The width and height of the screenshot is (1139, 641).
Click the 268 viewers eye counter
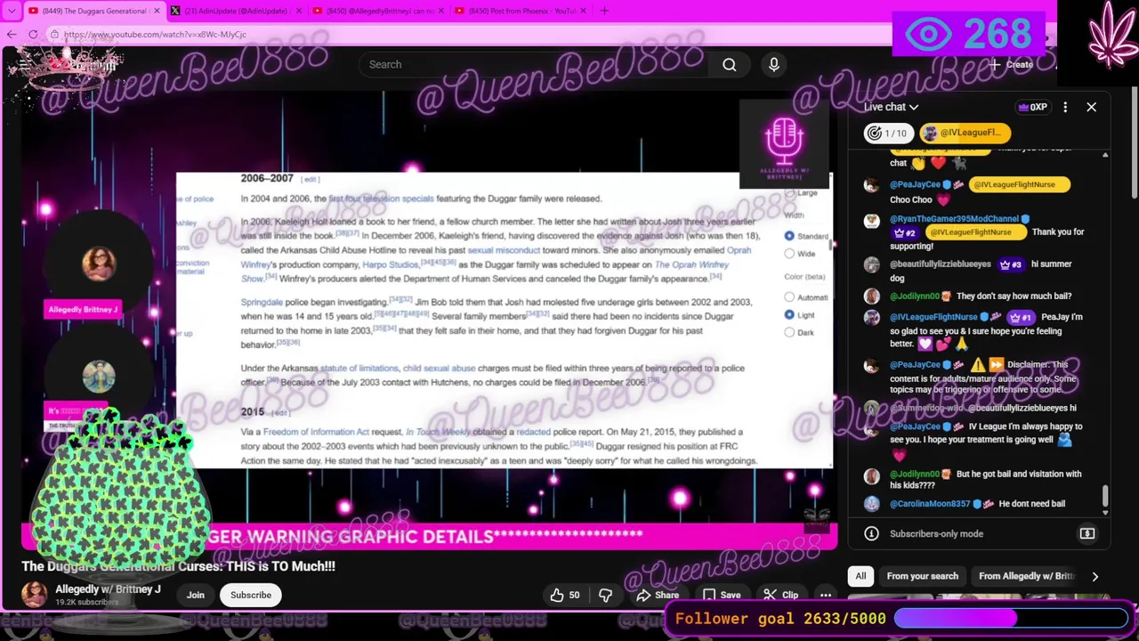click(x=968, y=35)
